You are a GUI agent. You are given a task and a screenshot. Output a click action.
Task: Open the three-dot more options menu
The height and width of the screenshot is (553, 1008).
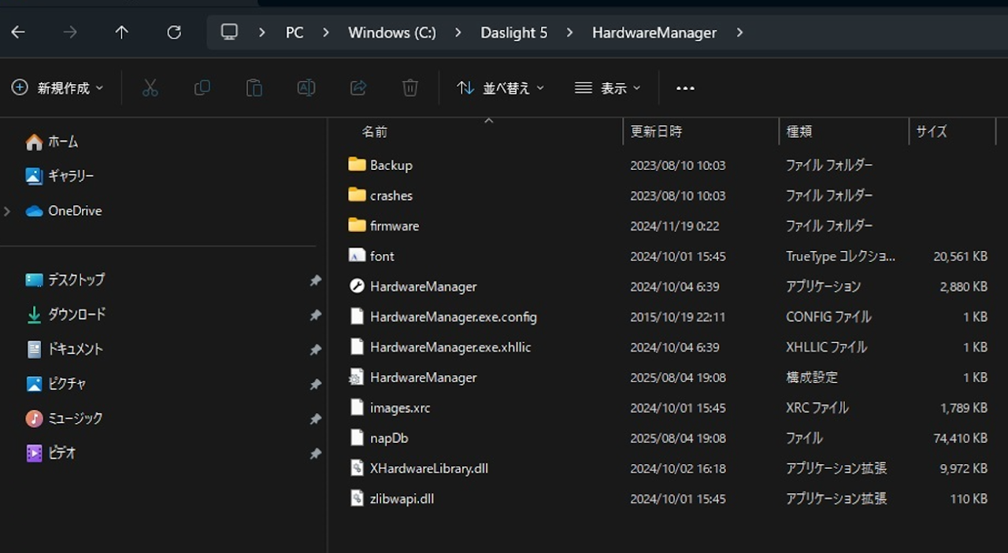coord(685,88)
